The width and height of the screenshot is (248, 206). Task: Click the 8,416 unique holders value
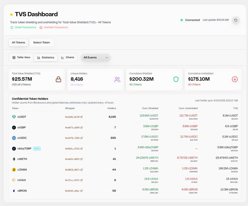point(77,79)
